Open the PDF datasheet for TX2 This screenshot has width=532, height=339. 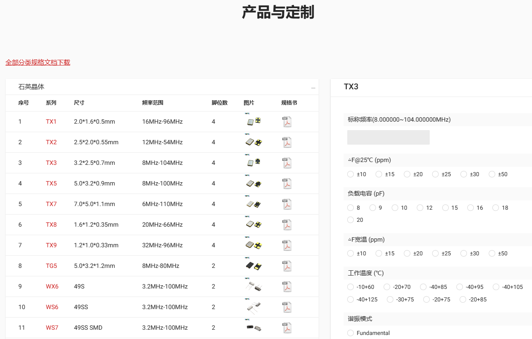point(287,142)
